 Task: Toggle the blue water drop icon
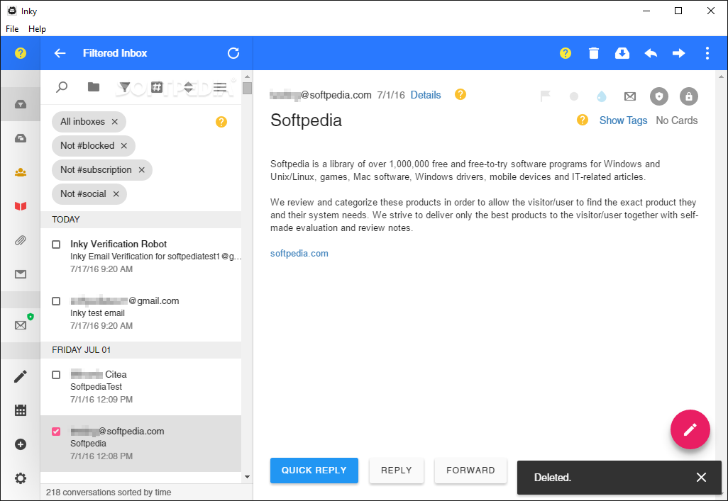pos(602,96)
